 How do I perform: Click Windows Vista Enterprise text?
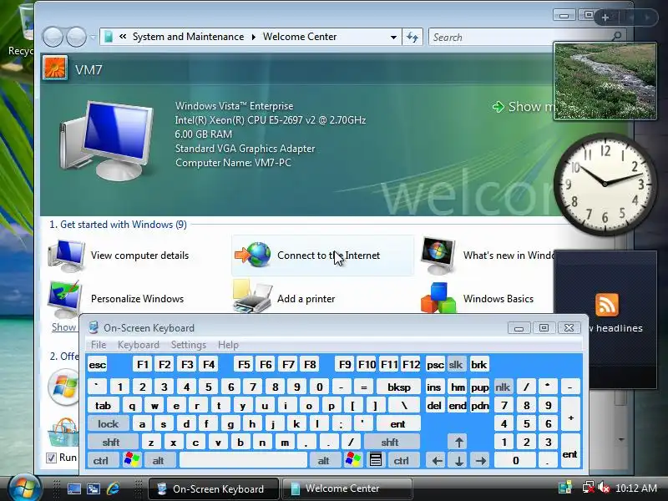click(x=234, y=106)
